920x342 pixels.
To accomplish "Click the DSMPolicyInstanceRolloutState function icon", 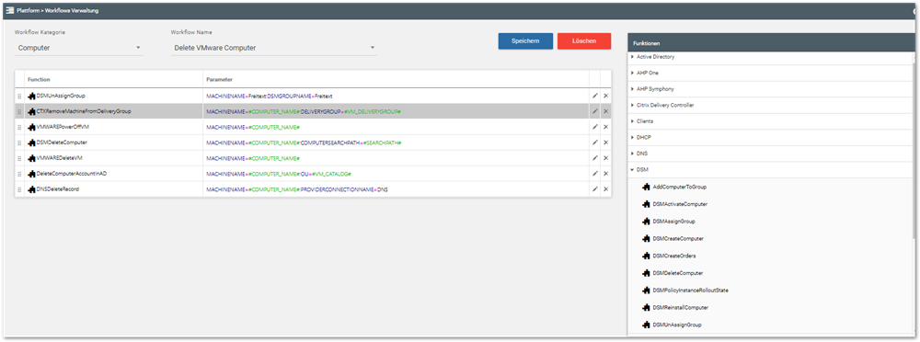I will click(647, 291).
